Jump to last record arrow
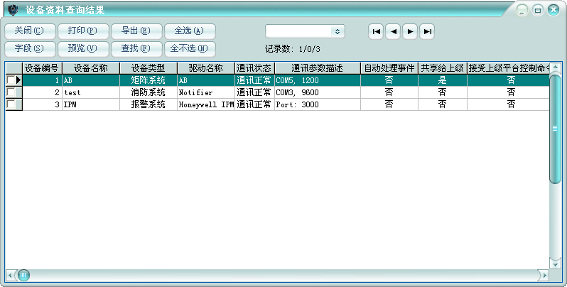Image resolution: width=567 pixels, height=287 pixels. pos(426,31)
